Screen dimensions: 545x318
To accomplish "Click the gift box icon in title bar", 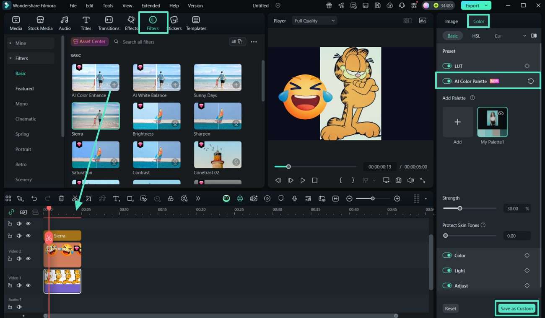I will point(329,5).
